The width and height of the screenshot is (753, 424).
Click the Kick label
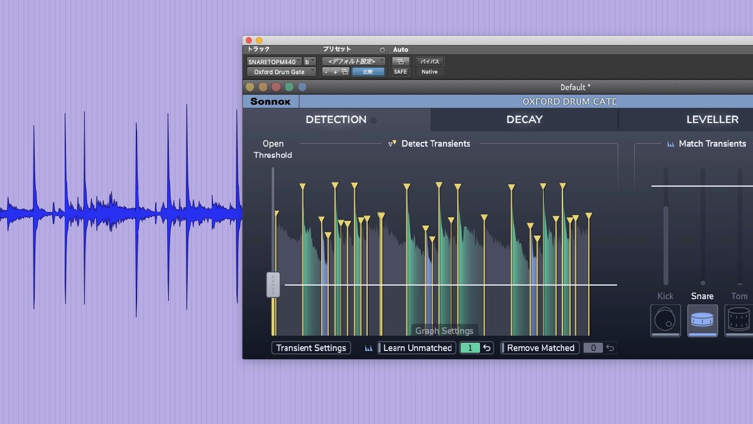coord(665,296)
